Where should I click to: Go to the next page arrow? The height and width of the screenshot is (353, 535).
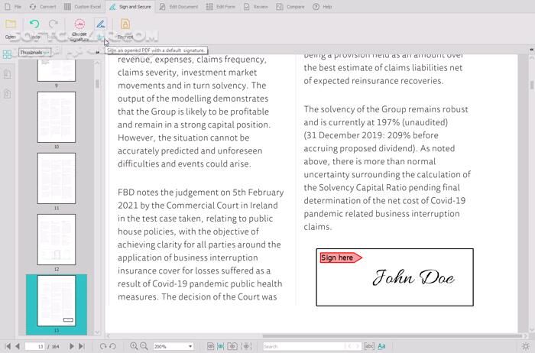click(73, 346)
